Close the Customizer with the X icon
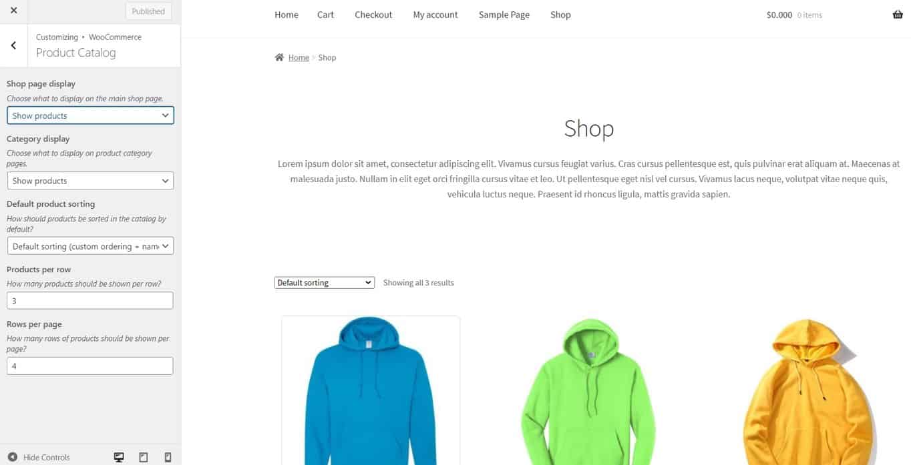 point(13,11)
